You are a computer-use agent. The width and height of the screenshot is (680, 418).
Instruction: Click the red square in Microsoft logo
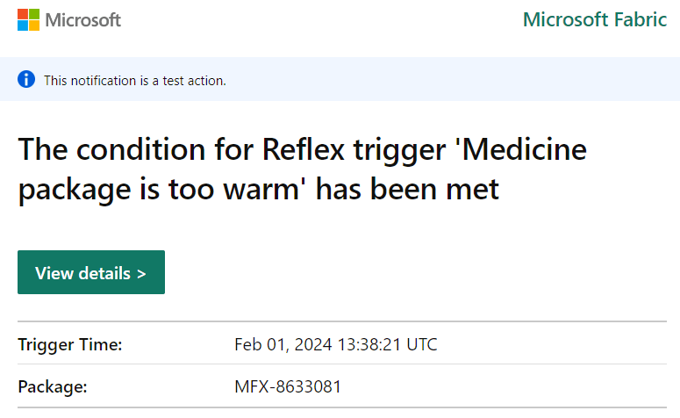pos(23,14)
